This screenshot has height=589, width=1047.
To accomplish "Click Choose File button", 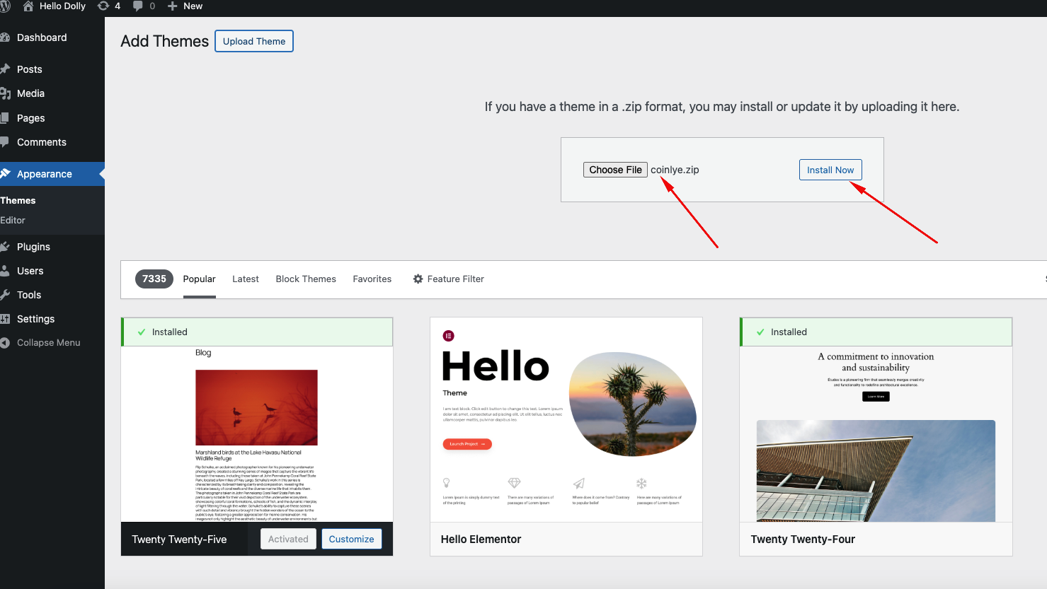I will (615, 170).
